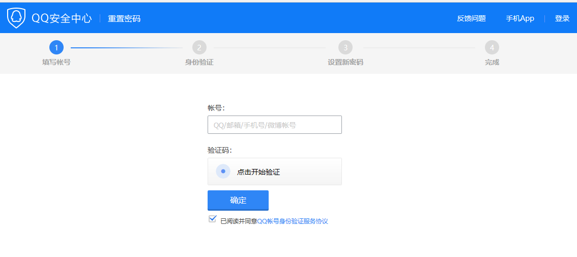Click the blue dot captcha icon
577x257 pixels.
[x=223, y=172]
